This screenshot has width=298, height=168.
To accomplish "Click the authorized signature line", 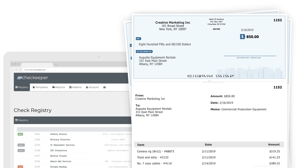I will coord(250,56).
